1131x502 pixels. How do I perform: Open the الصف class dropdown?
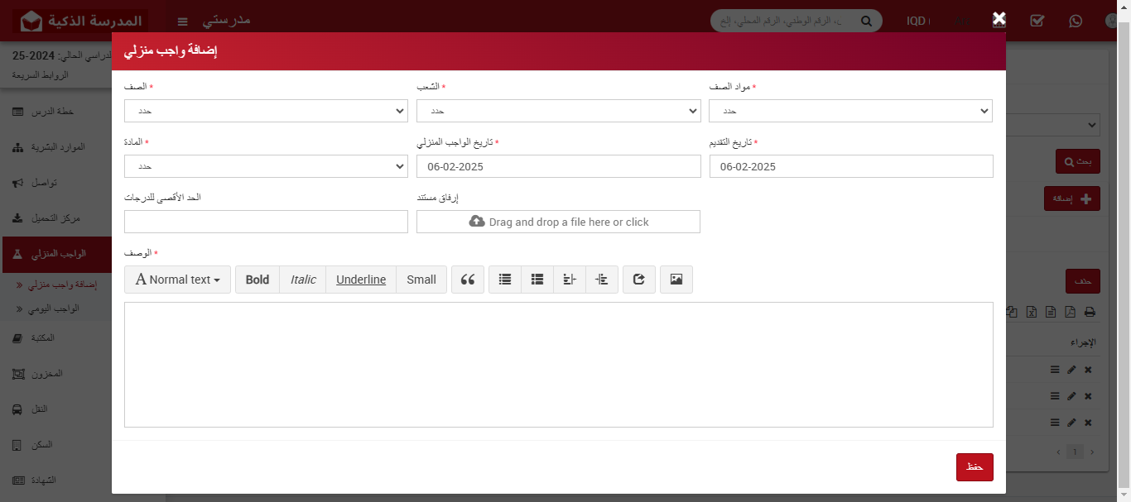(265, 110)
